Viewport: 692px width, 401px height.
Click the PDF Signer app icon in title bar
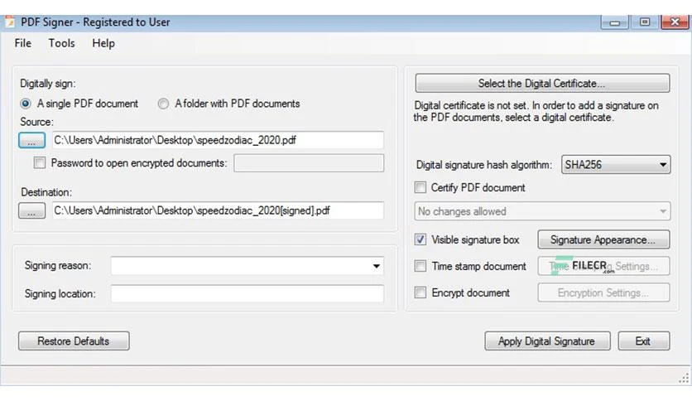click(x=9, y=22)
